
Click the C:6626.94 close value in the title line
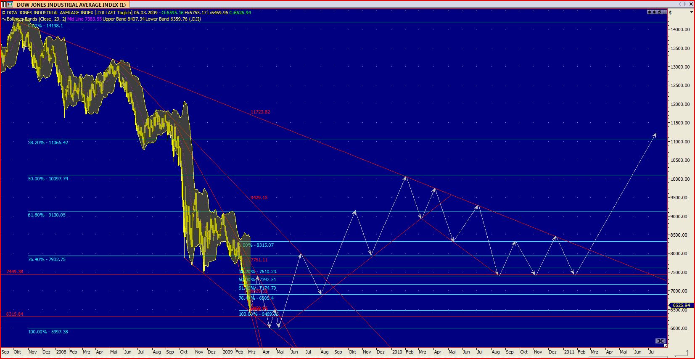click(240, 13)
